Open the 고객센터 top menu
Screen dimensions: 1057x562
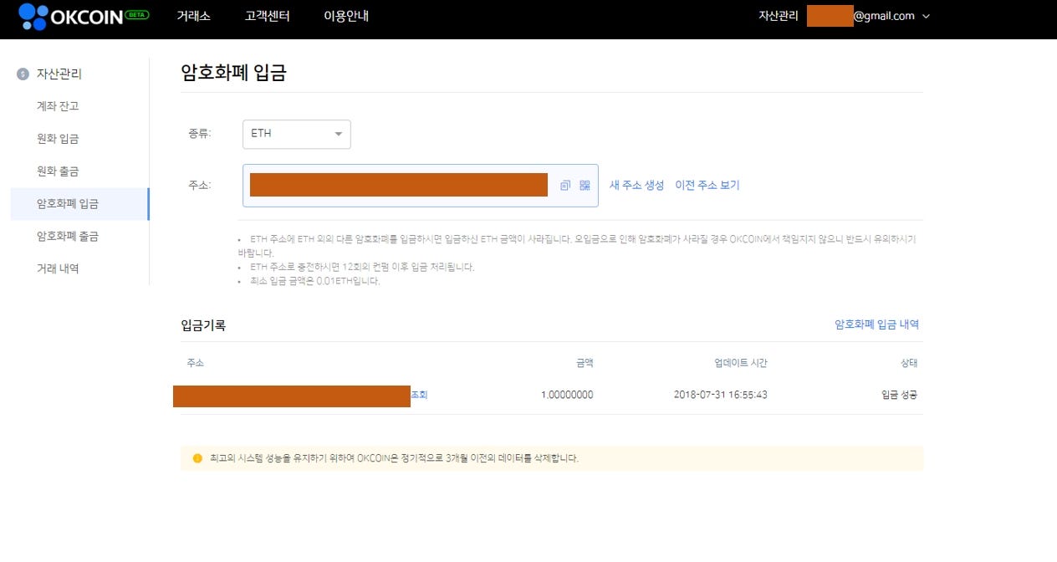click(268, 16)
